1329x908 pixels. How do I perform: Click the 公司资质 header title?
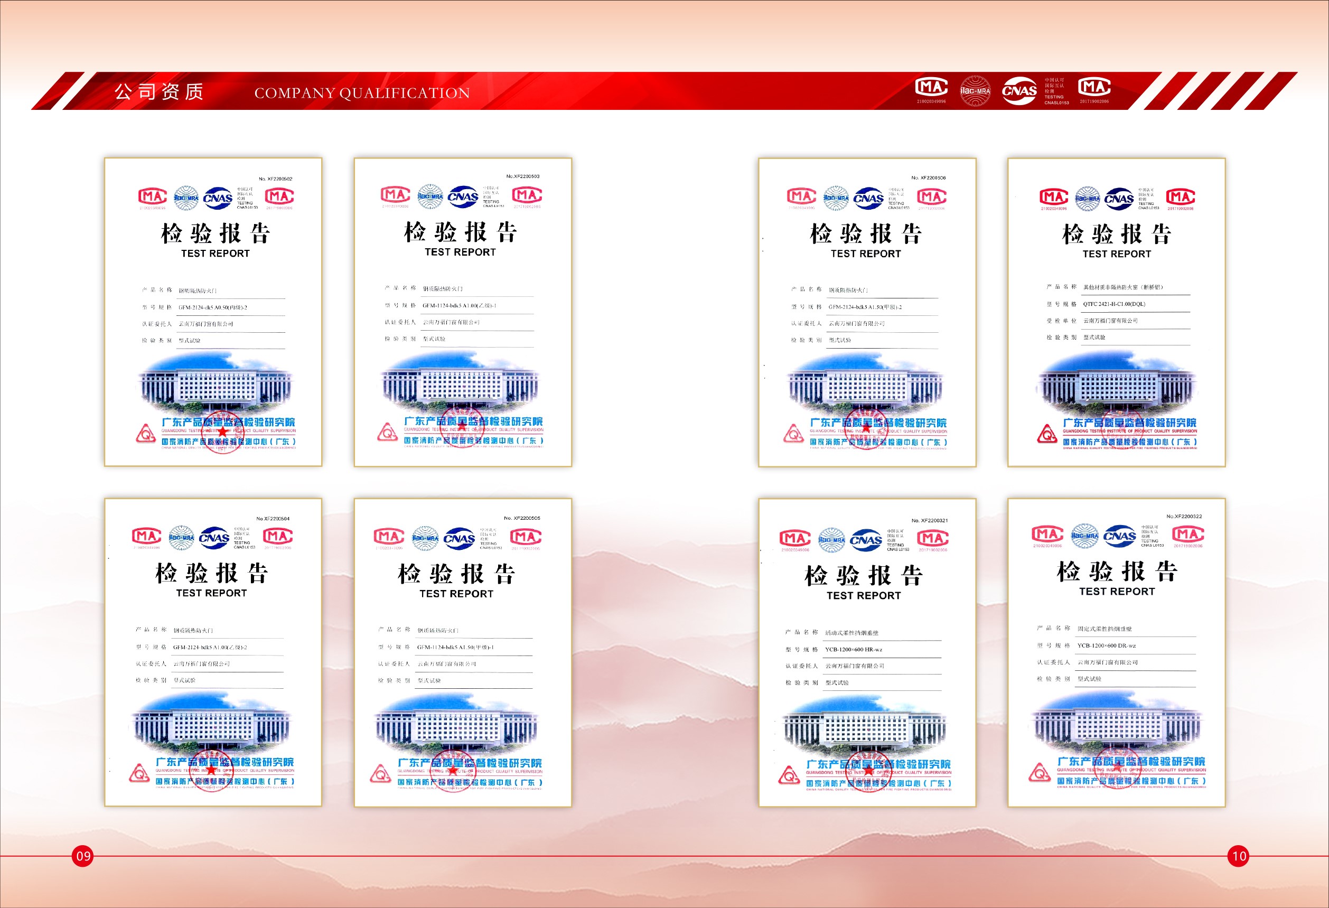(159, 91)
